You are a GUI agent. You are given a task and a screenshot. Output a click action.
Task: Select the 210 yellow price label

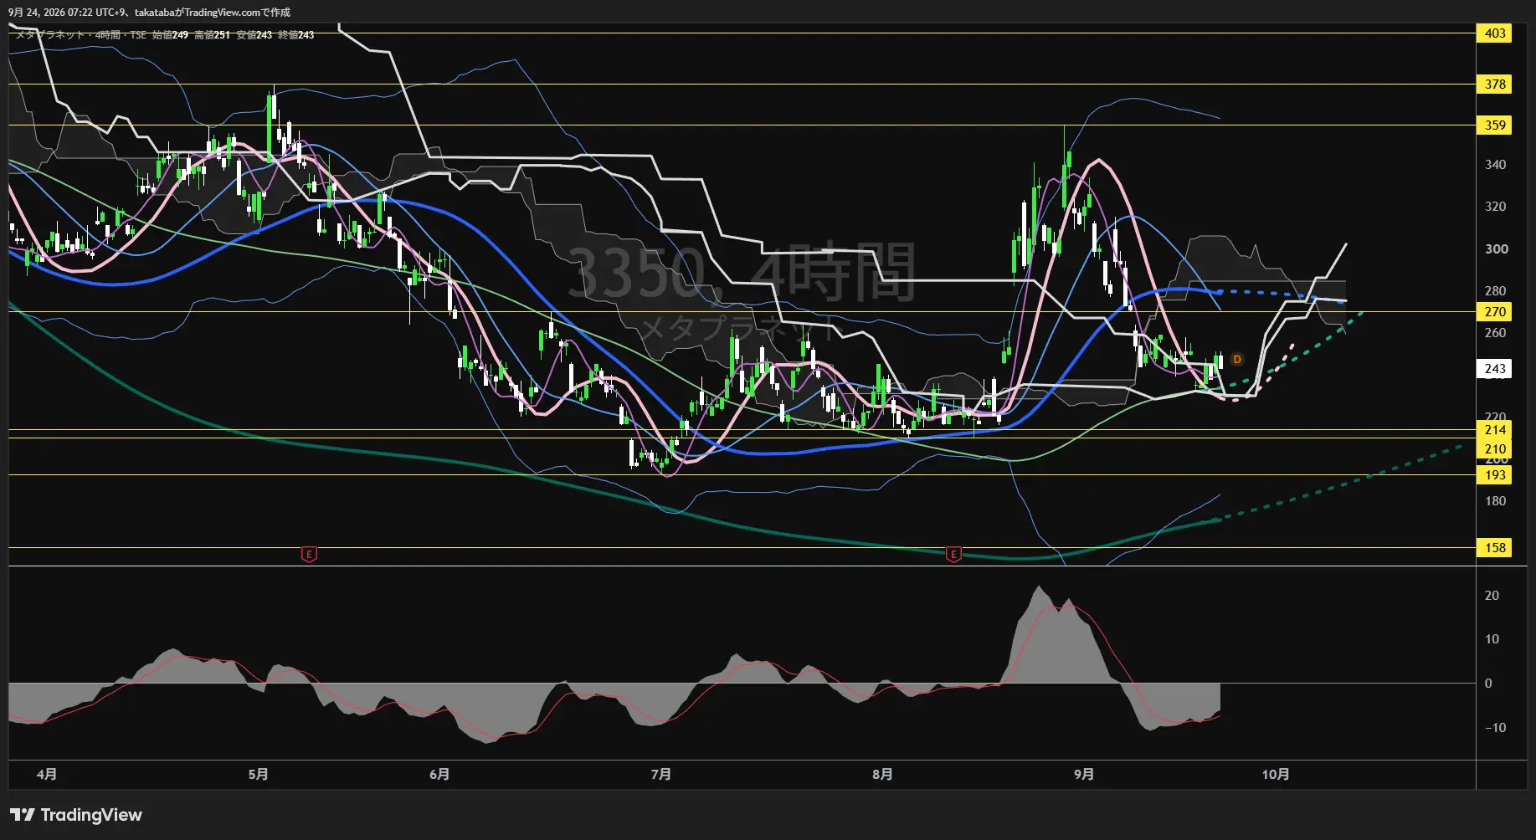coord(1495,449)
